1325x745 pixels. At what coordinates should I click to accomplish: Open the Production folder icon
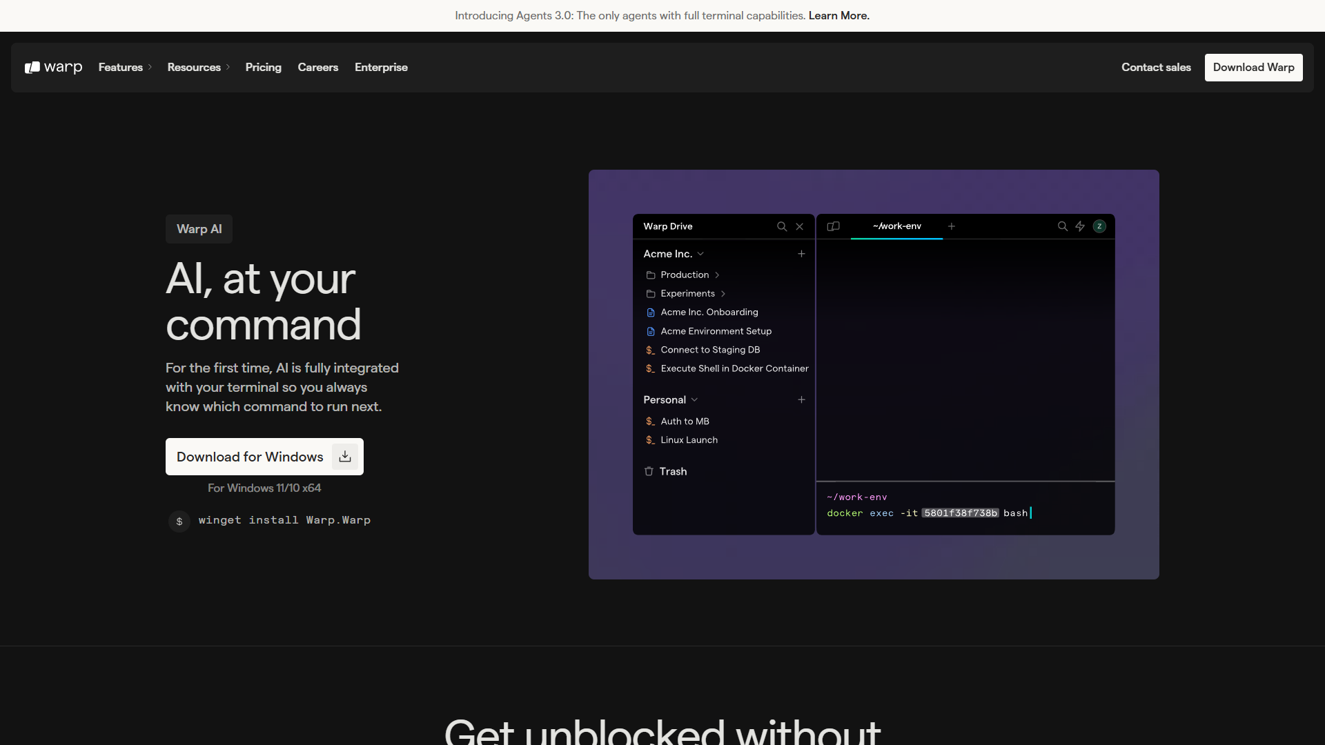[651, 275]
